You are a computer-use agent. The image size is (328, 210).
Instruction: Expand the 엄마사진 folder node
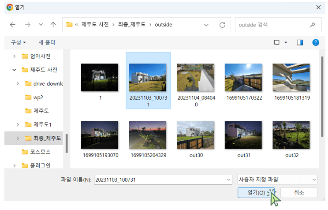pos(14,56)
